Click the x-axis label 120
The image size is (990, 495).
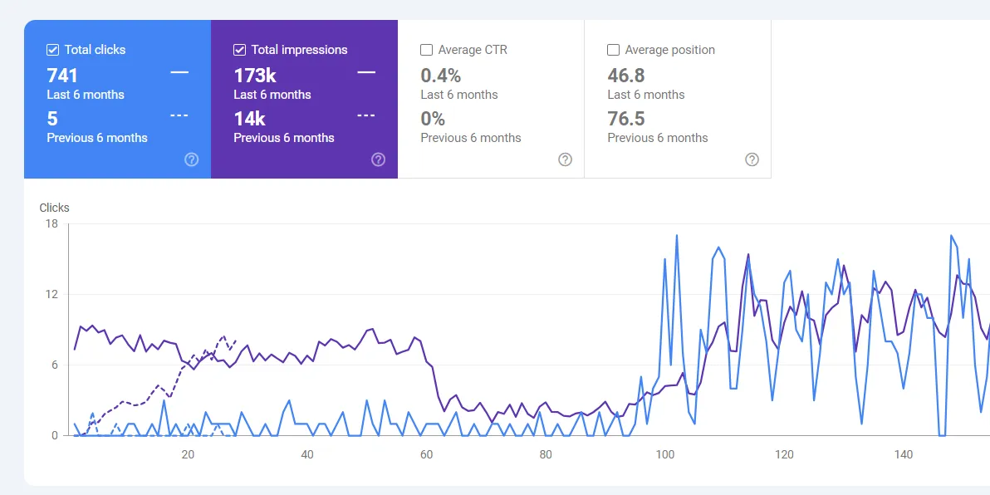[784, 454]
